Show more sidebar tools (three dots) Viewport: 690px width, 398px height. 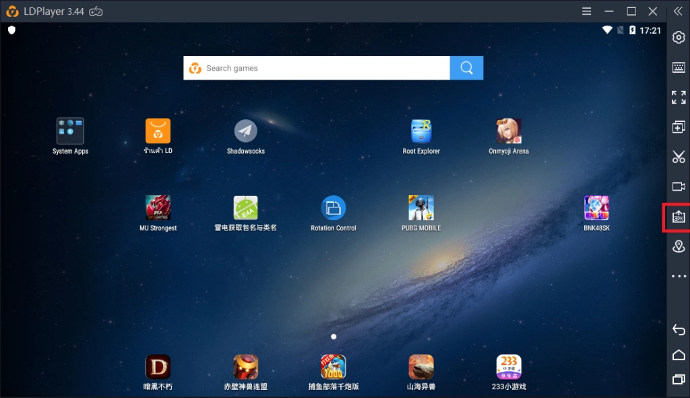(679, 276)
